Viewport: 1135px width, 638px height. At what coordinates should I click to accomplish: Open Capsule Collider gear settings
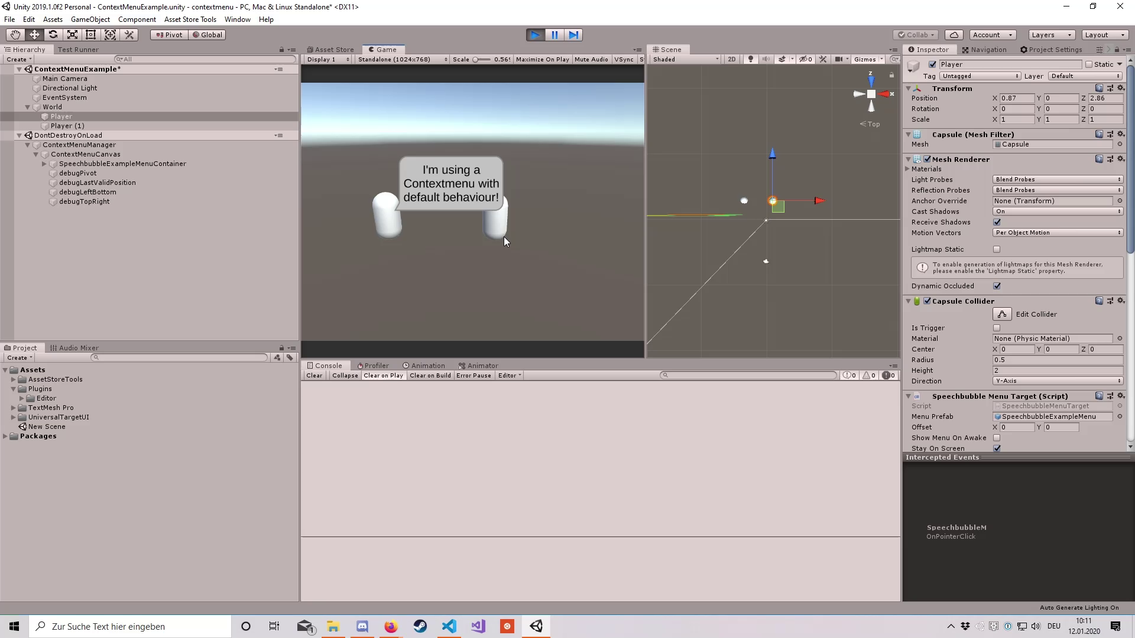[x=1121, y=301]
